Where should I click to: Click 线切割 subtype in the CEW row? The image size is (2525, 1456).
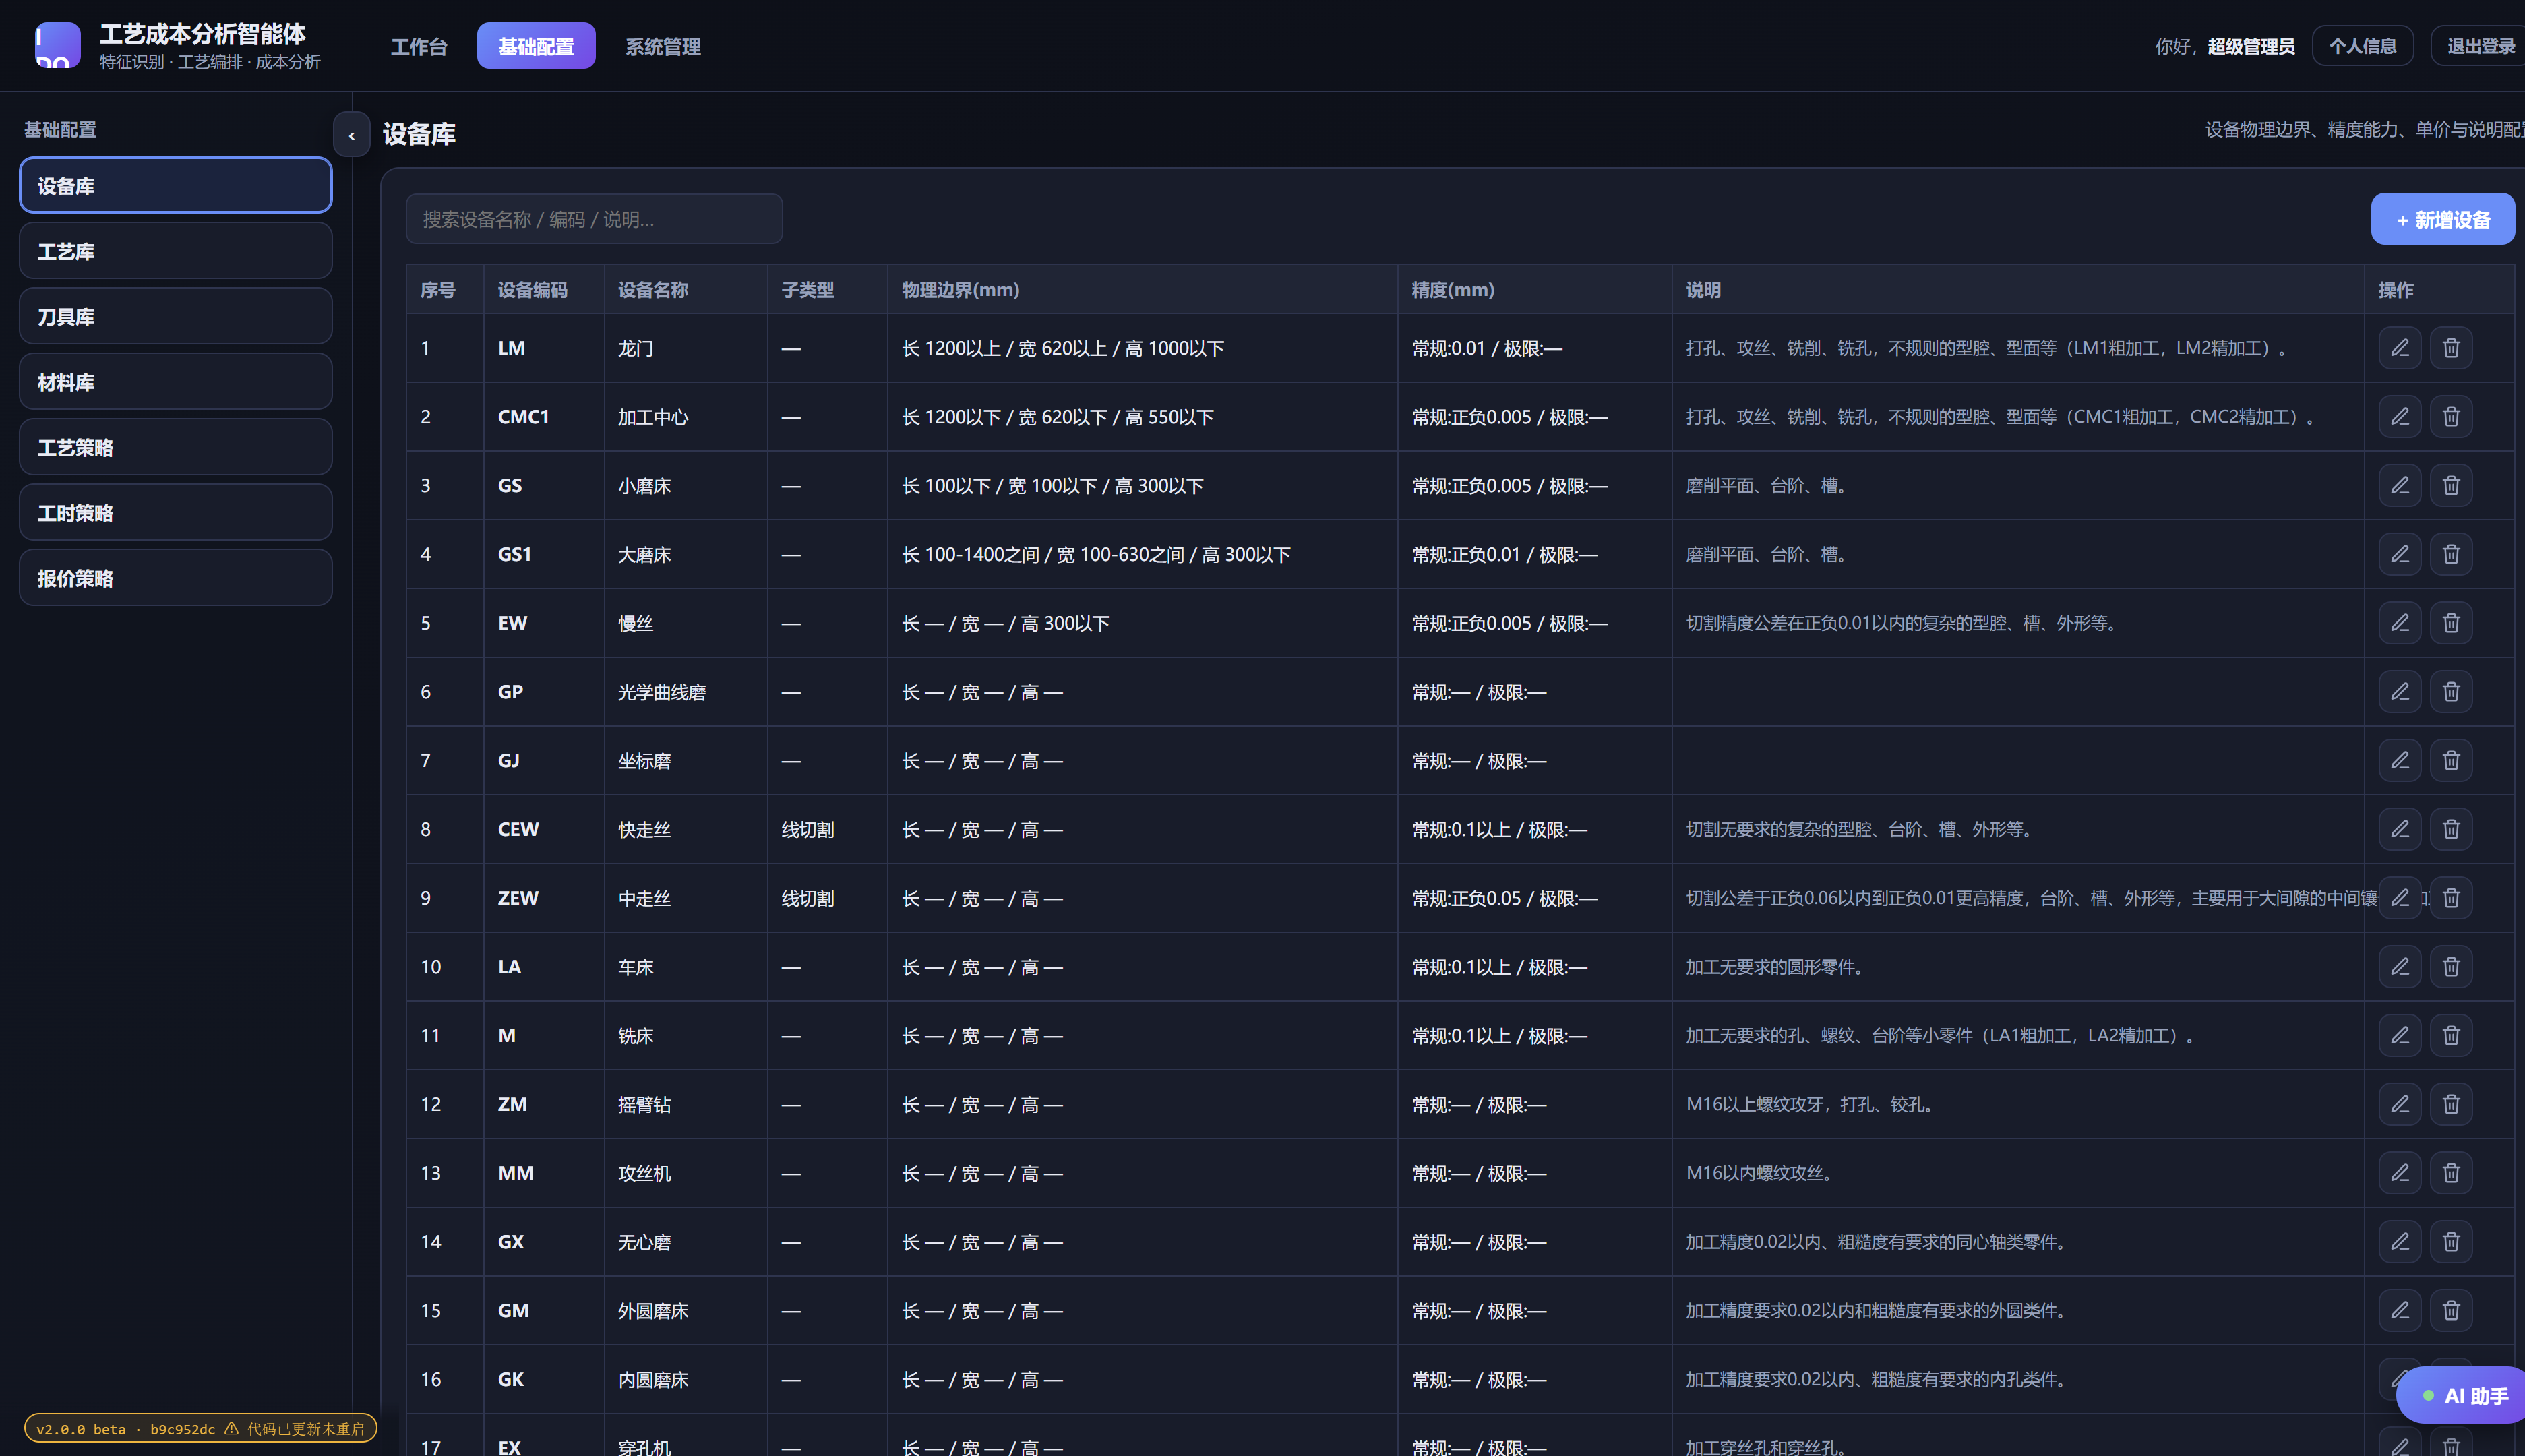click(807, 829)
